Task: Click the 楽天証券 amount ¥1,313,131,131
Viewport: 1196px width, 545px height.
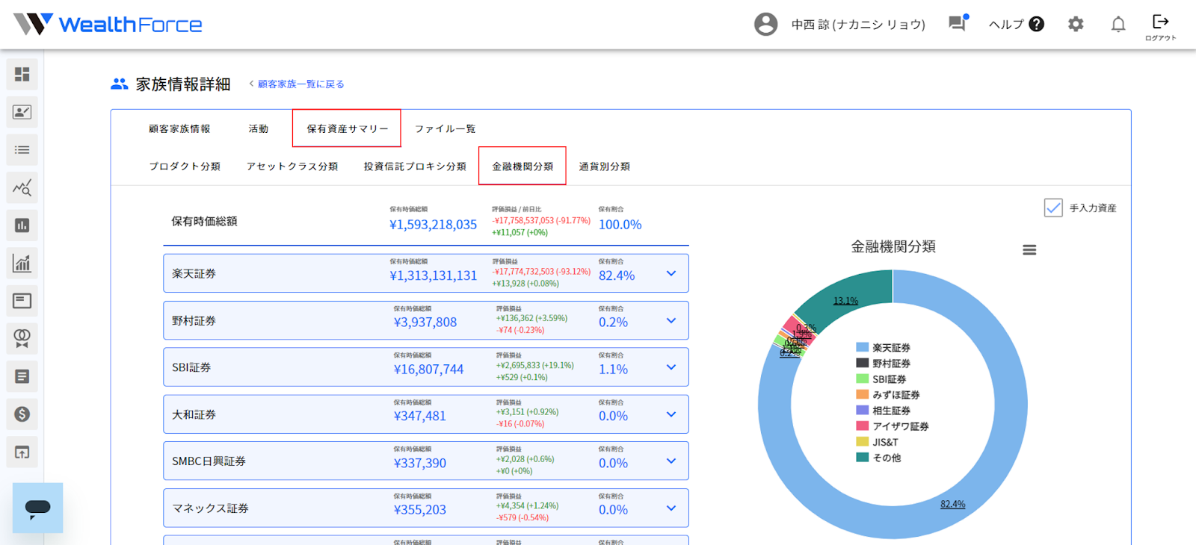Action: point(434,275)
